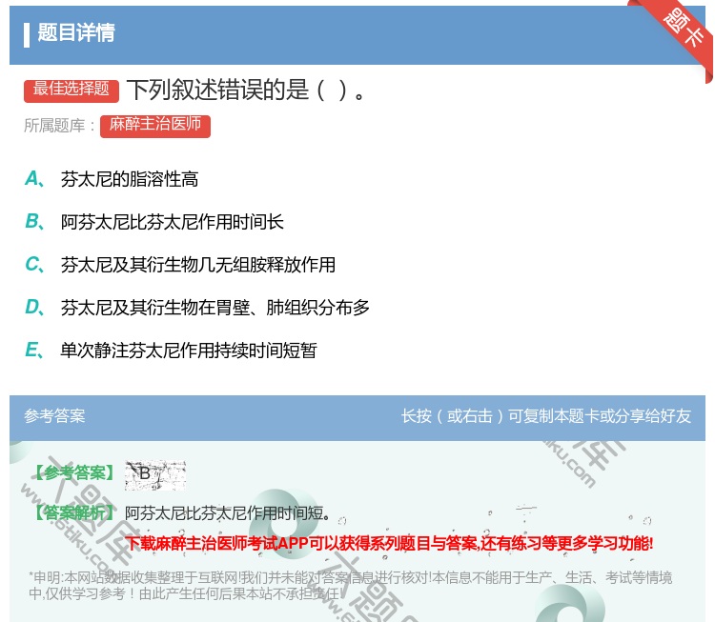Click the 题目详情 header title
The height and width of the screenshot is (622, 715).
click(x=76, y=33)
